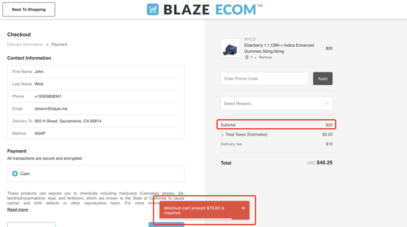Screen dimensions: 407x227
Task: Click the email address cbrann@blaze.me
Action: tap(51, 109)
